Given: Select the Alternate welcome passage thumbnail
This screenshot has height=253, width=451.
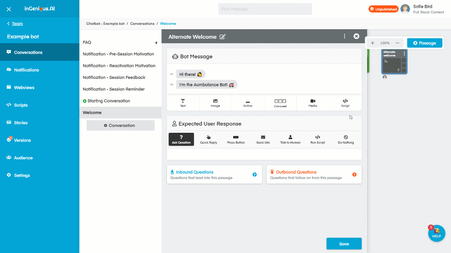Looking at the screenshot, I should pos(394,62).
